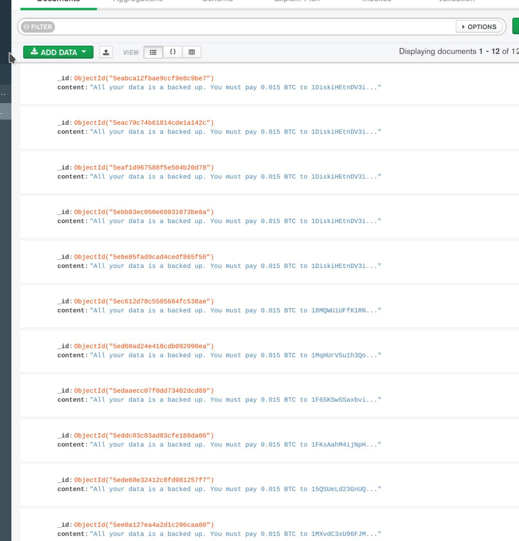Image resolution: width=519 pixels, height=541 pixels.
Task: Click content mentioning address 1F6SKSwSSaxbvi
Action: click(x=236, y=399)
